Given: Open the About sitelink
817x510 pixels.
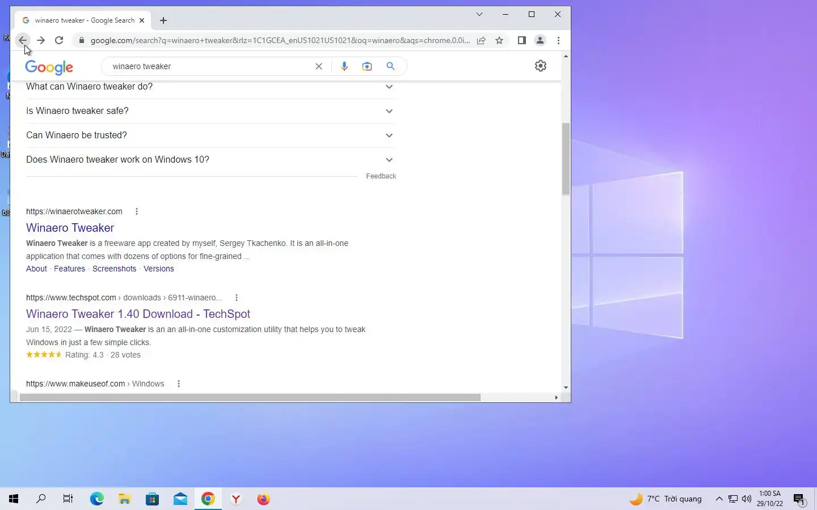Looking at the screenshot, I should click(36, 269).
